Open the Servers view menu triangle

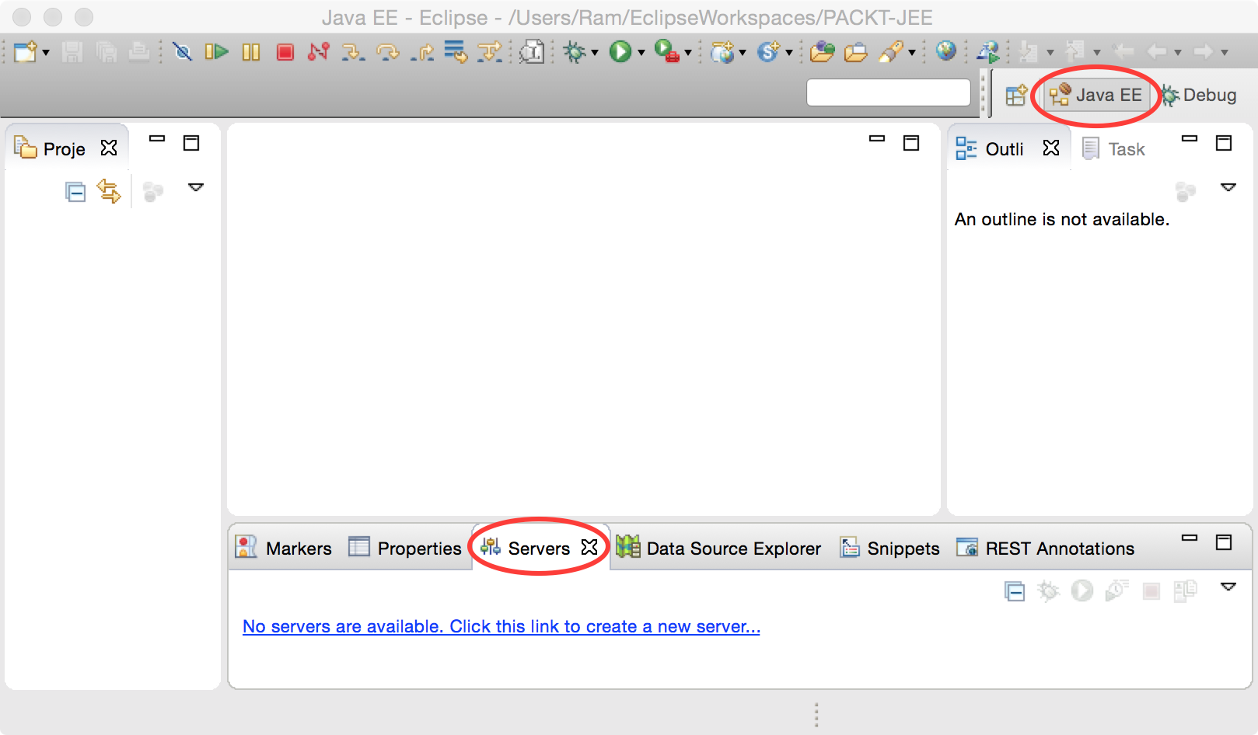1228,587
